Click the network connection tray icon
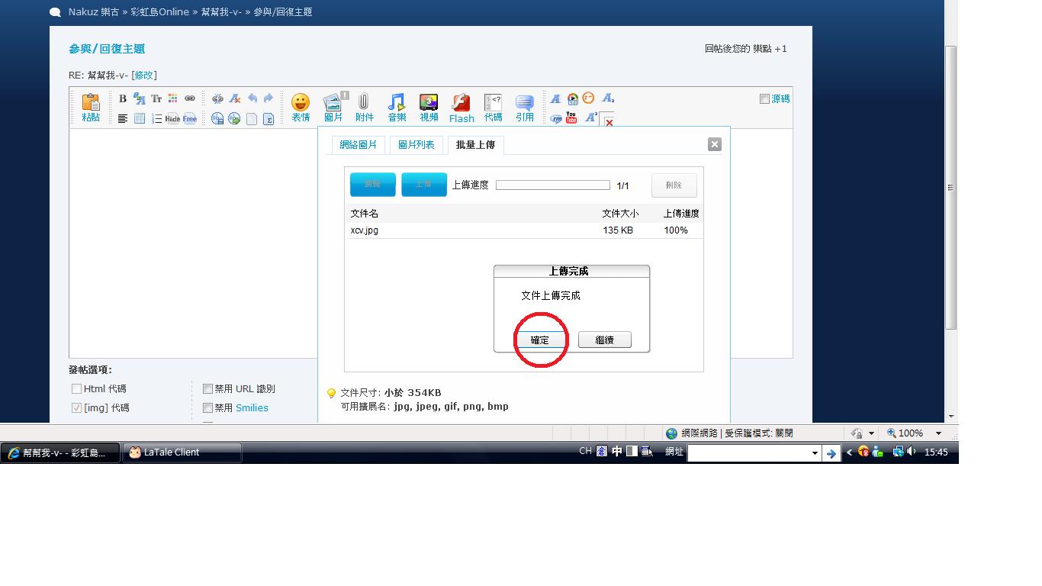 pyautogui.click(x=898, y=452)
